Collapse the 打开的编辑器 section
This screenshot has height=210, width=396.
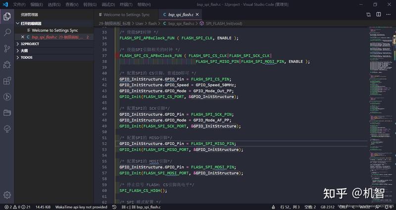click(18, 23)
